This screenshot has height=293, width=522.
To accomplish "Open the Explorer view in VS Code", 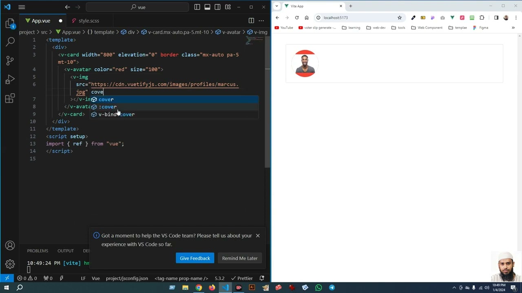I will pos(10,23).
